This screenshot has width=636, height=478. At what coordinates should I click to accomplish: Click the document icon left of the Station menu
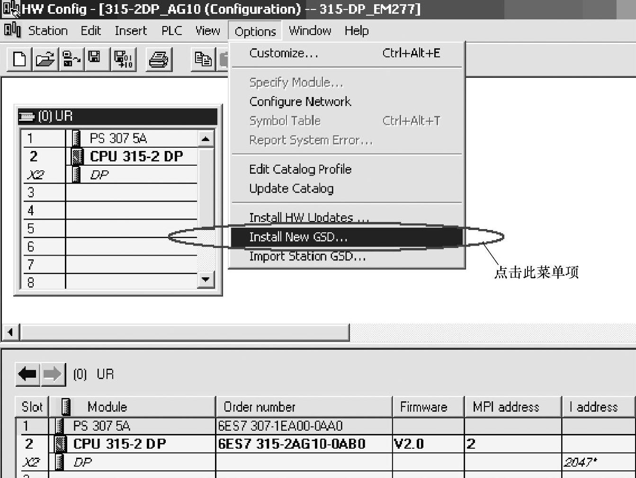pos(12,30)
